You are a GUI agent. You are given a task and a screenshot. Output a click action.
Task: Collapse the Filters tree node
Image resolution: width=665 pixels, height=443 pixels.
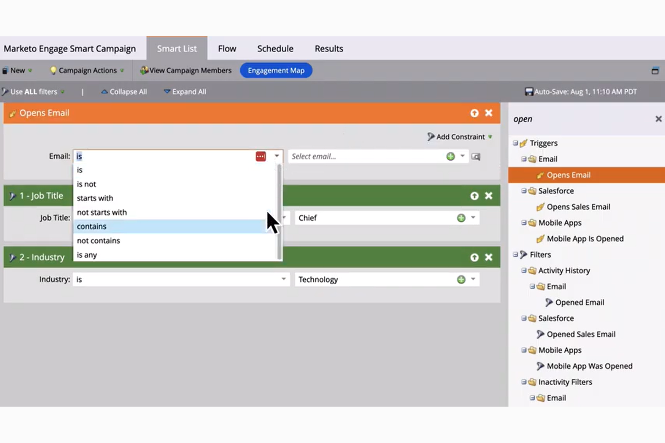tap(515, 254)
